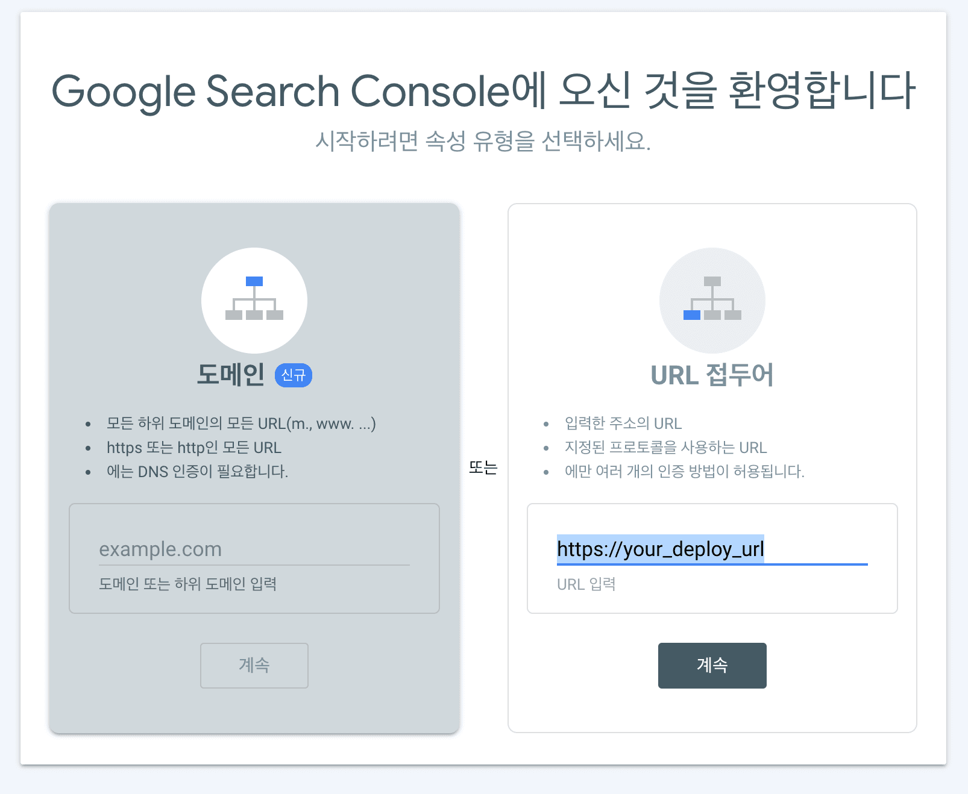968x794 pixels.
Task: Select the URL 접두어 heading
Action: (712, 375)
